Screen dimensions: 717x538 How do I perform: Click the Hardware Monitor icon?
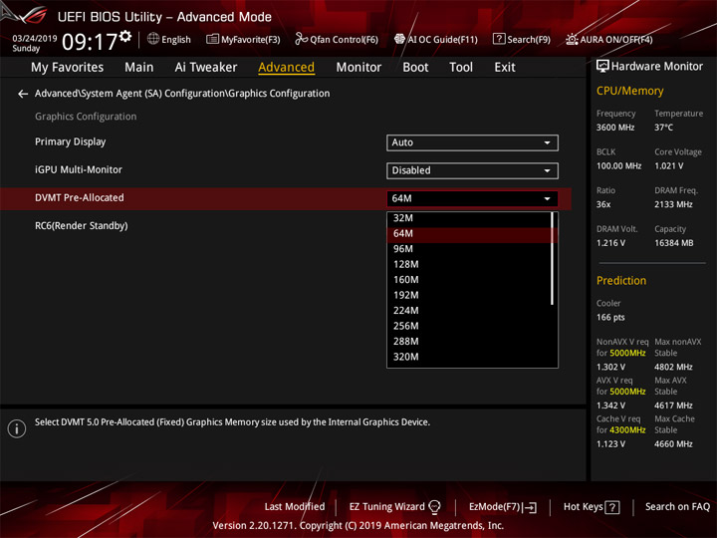tap(602, 67)
